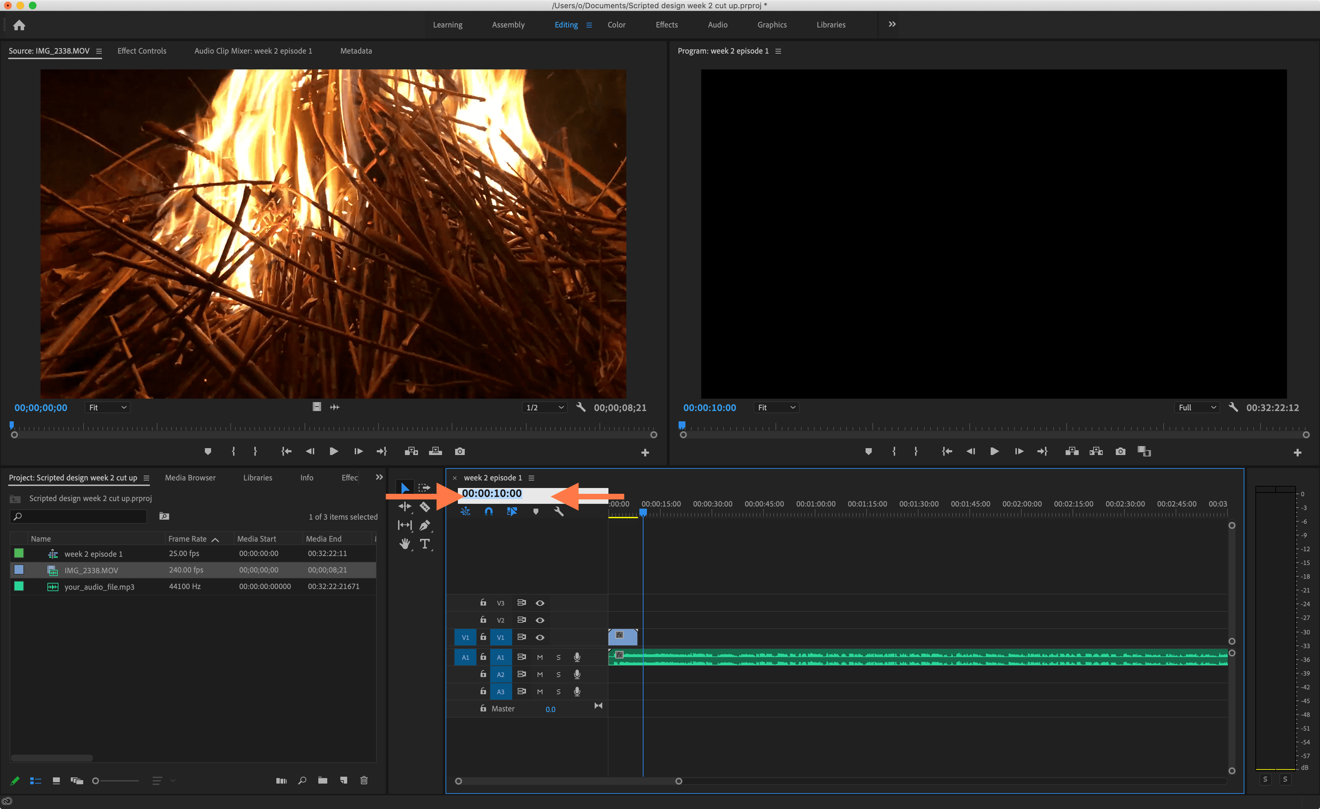Select the Razor tool

[424, 506]
